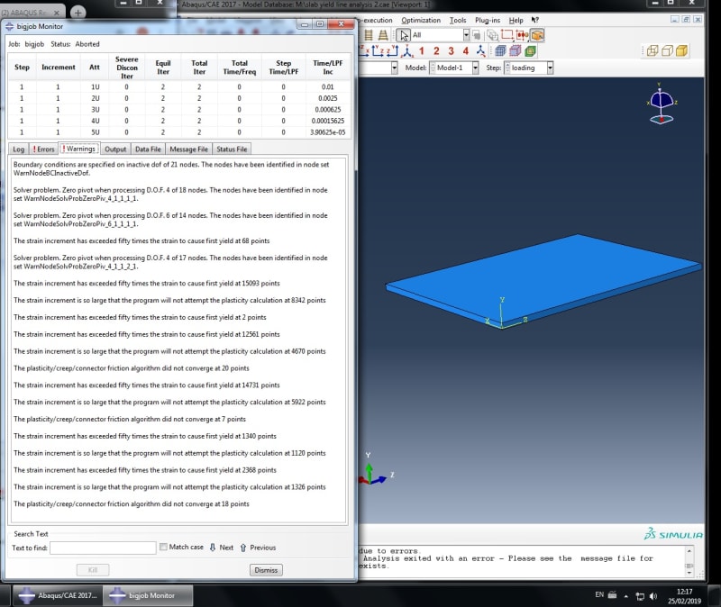
Task: Open the custom view triad icon
Action: coord(480,51)
